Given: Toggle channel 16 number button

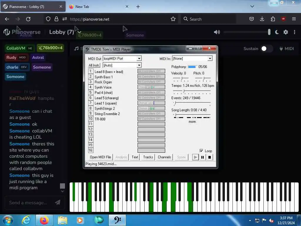Looking at the screenshot, I should 91,150.
